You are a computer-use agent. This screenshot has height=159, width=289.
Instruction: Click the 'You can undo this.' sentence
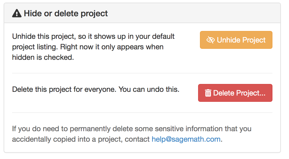click(x=149, y=89)
